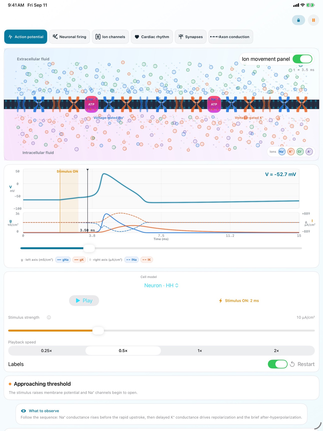Select 0.5× playback speed
The height and width of the screenshot is (431, 323).
(123, 351)
